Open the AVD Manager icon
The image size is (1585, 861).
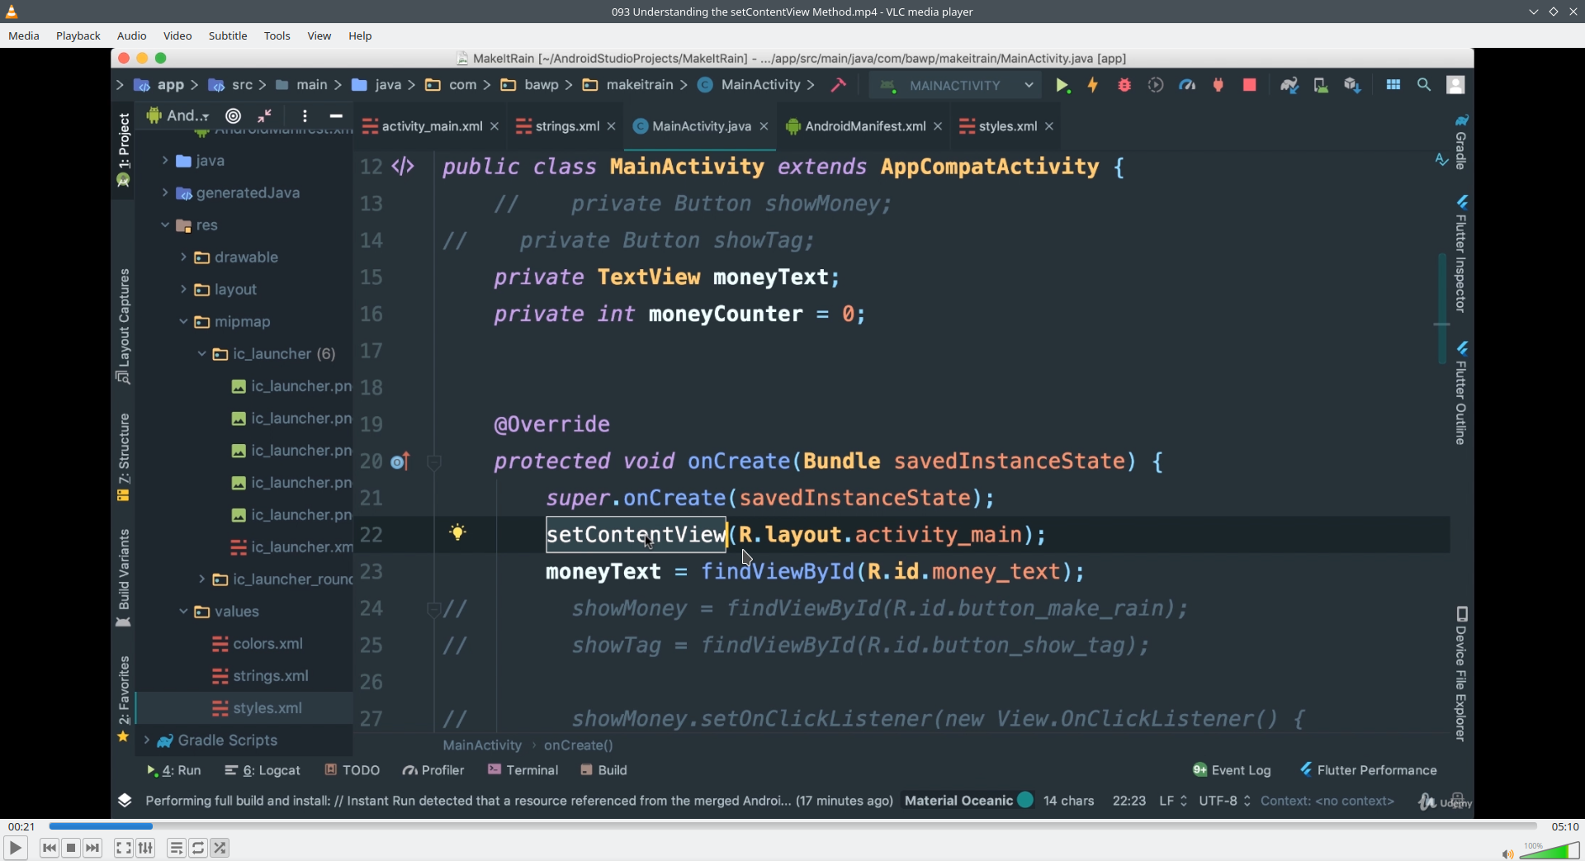pos(1321,85)
